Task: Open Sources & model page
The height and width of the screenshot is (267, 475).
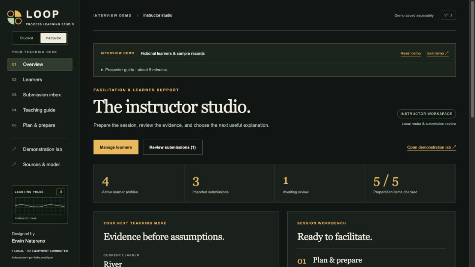Action: tap(40, 164)
